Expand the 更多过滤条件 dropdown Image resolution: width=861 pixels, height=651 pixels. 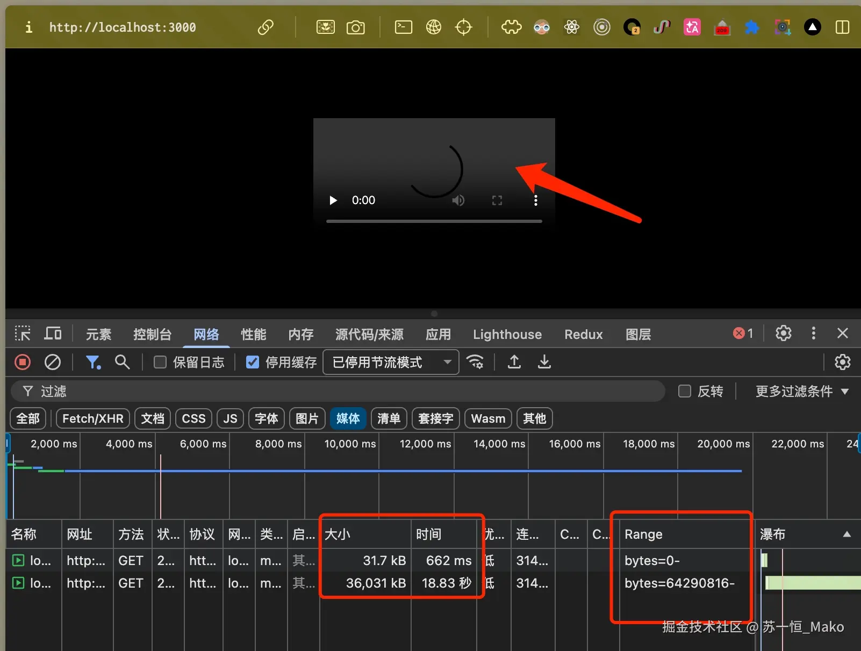point(802,391)
